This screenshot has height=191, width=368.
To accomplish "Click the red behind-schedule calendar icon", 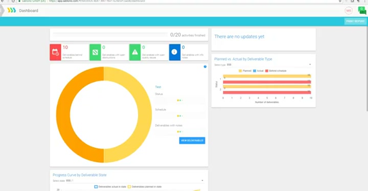I will (55, 52).
